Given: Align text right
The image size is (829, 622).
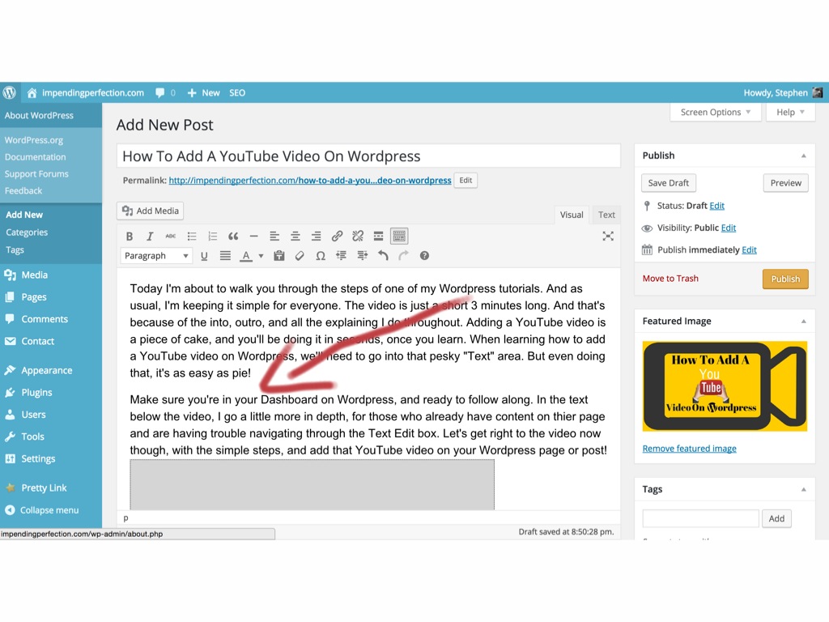Looking at the screenshot, I should click(x=317, y=236).
